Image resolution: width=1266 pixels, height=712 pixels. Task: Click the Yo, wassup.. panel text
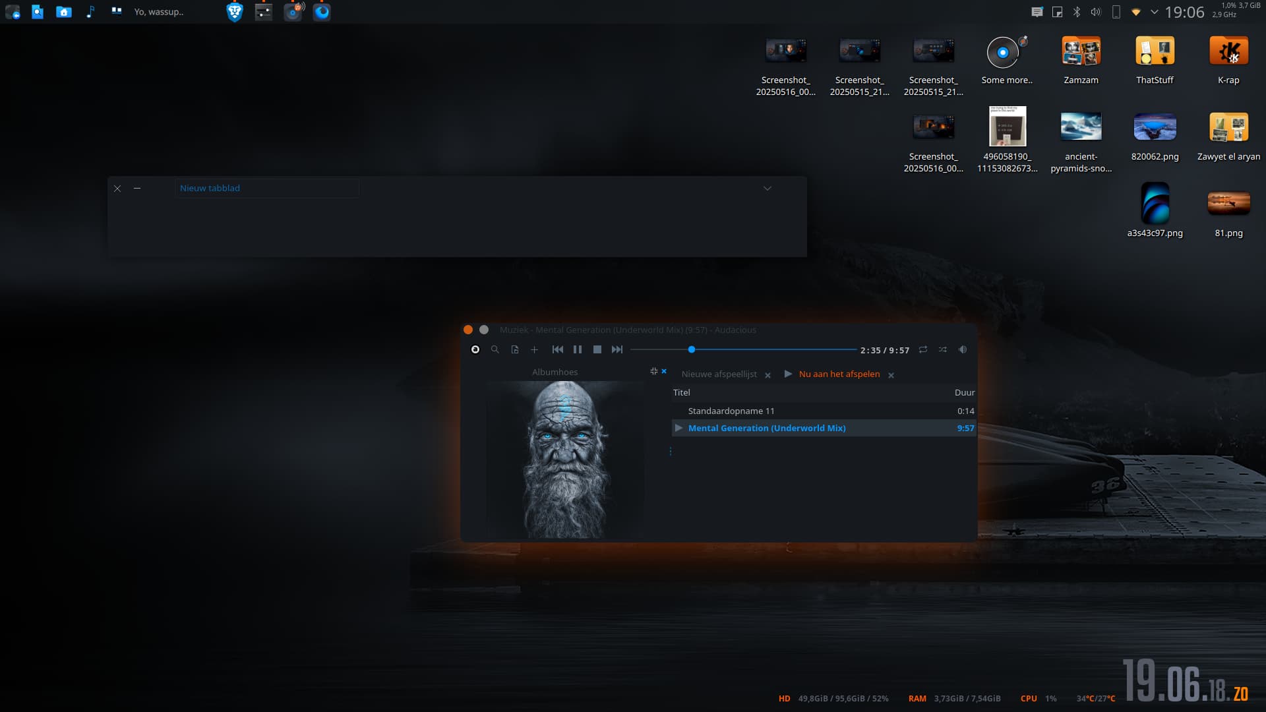click(x=159, y=12)
